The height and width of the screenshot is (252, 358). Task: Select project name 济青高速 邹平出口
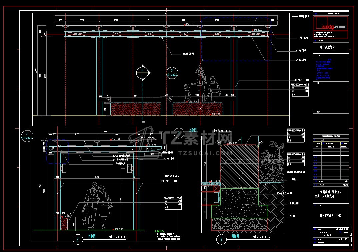click(x=331, y=192)
